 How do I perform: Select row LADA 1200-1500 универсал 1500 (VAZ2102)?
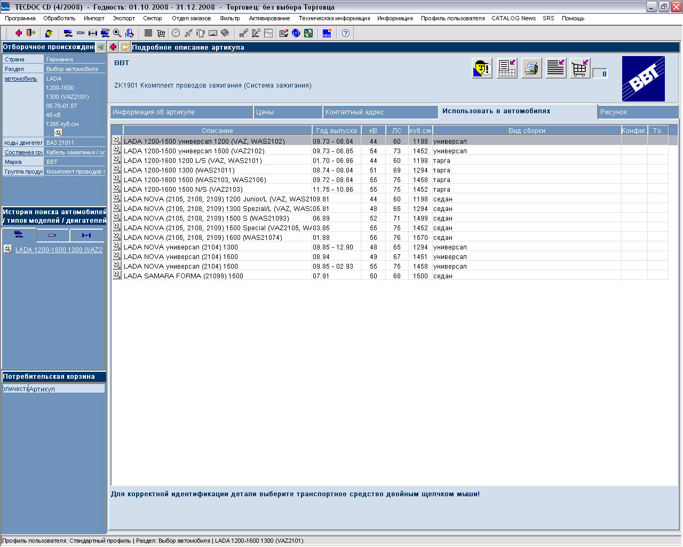click(x=390, y=151)
